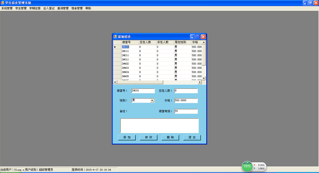Viewport: 319px width, 173px height.
Task: Click the 价格 column header
Action: 197,43
